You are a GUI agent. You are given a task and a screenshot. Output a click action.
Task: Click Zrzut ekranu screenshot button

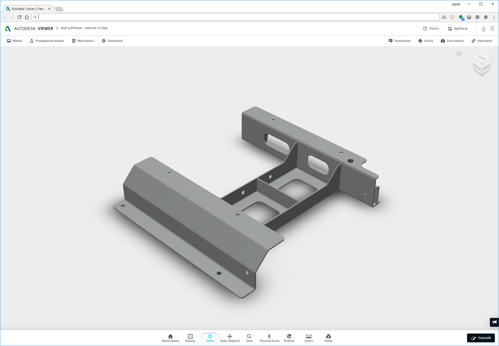tap(452, 41)
